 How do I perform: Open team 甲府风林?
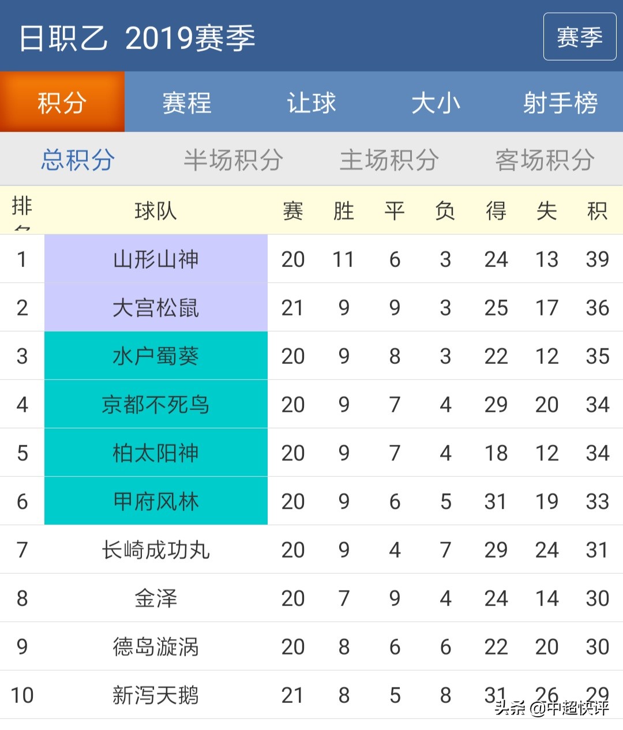[156, 501]
